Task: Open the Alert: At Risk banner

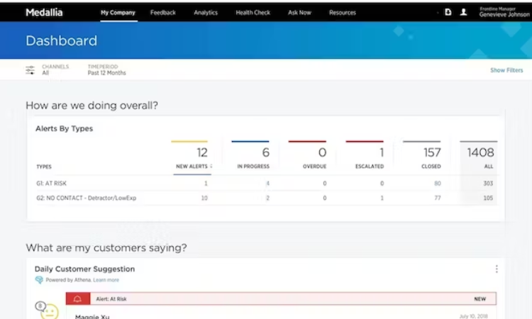Action: pos(281,298)
